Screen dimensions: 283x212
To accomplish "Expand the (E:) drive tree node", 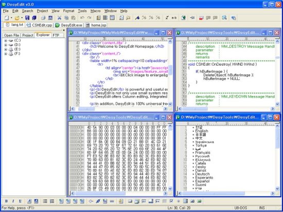I will [6, 49].
